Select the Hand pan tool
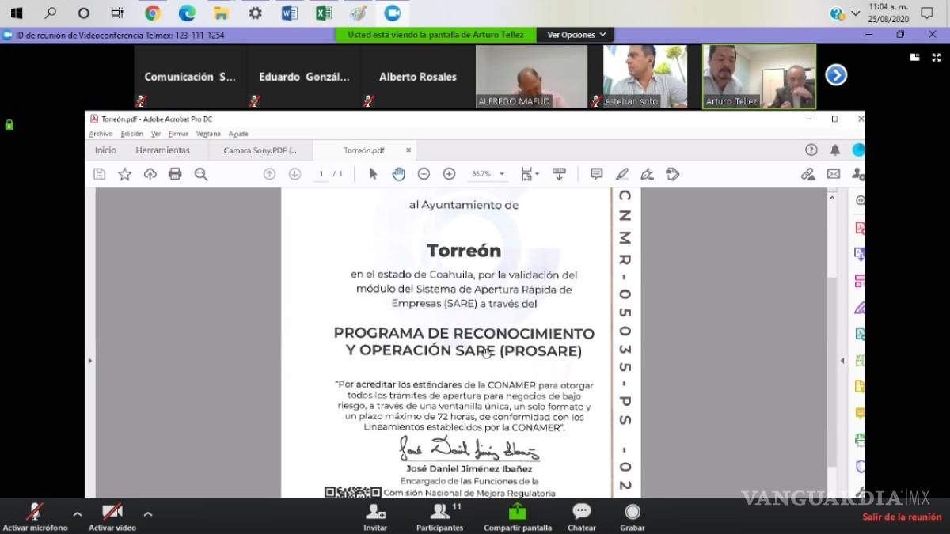 pyautogui.click(x=398, y=174)
